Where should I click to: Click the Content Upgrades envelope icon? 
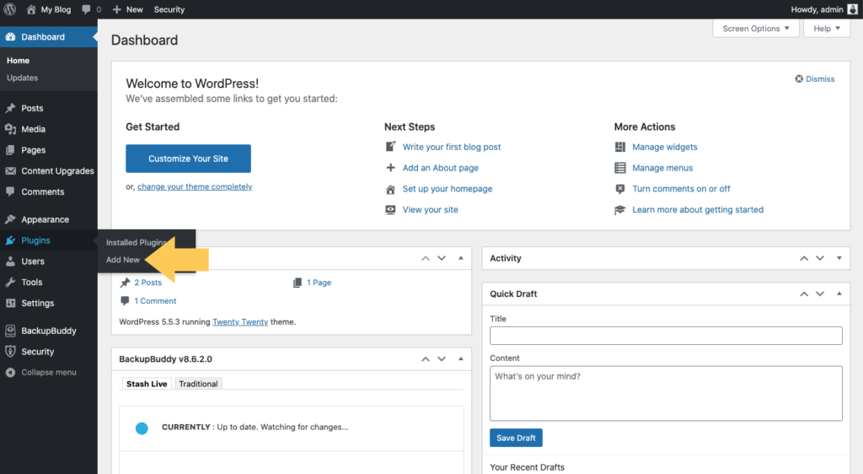10,171
